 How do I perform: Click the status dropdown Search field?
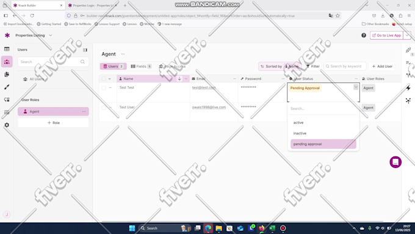pyautogui.click(x=323, y=108)
